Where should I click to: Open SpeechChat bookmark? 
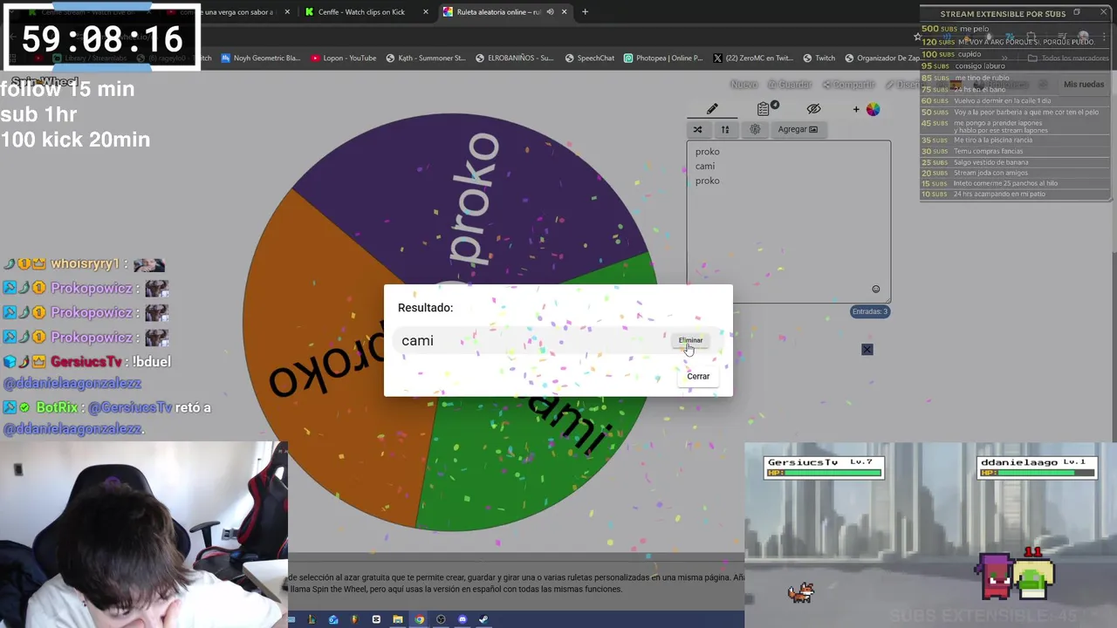(x=589, y=58)
